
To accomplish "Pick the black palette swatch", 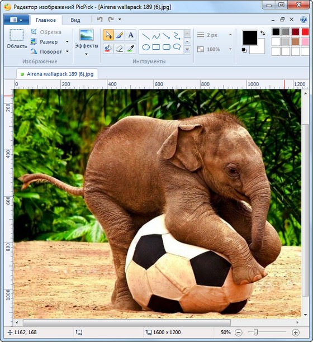I will pos(276,32).
